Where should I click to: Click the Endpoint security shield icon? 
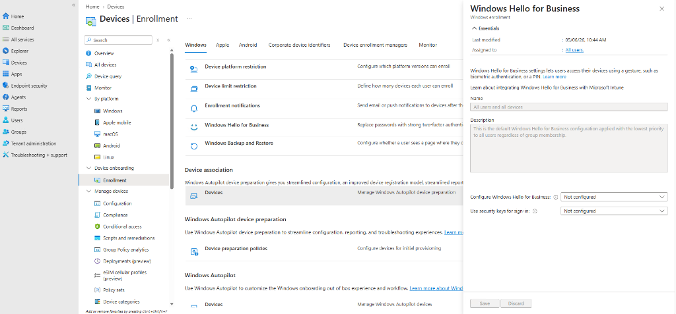(x=5, y=86)
